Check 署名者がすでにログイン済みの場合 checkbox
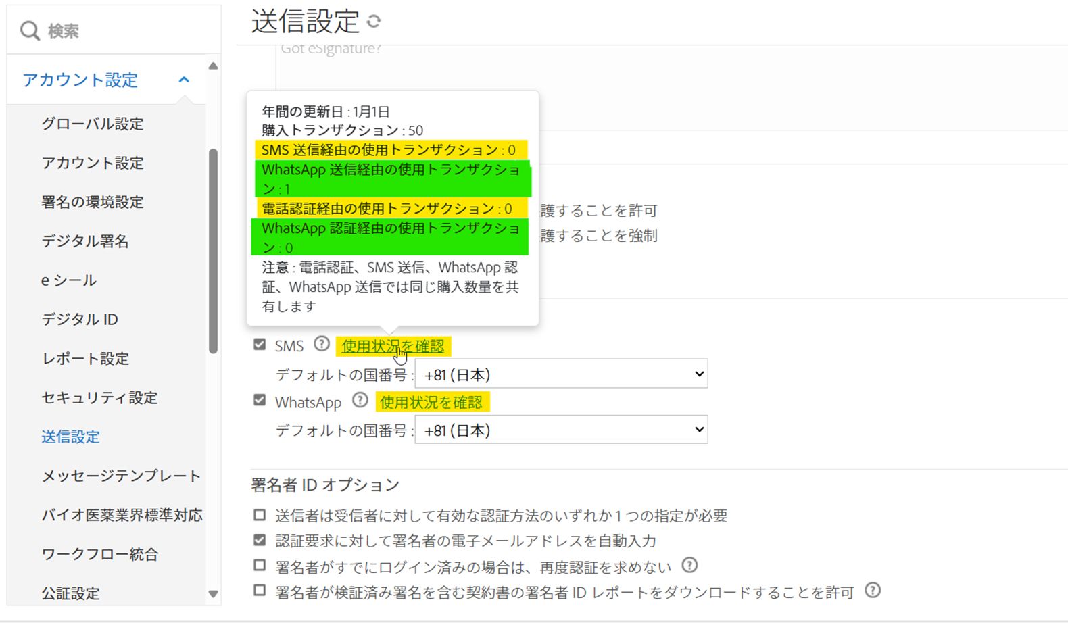This screenshot has height=623, width=1068. pyautogui.click(x=260, y=565)
